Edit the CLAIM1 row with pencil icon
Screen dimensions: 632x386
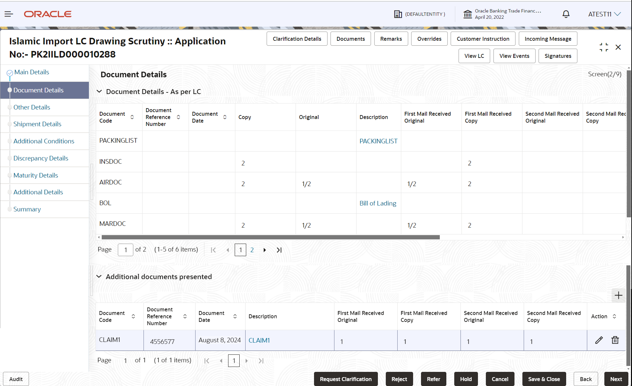click(598, 340)
